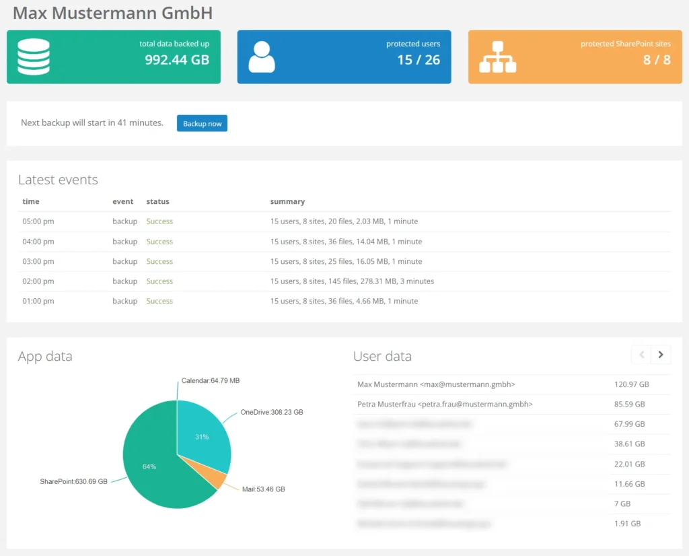
Task: Go to previous page of User data
Action: click(642, 355)
